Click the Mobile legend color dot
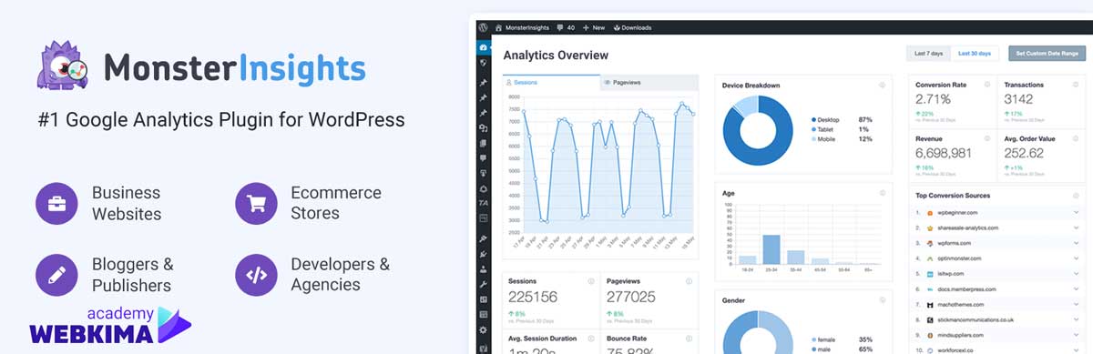 812,139
